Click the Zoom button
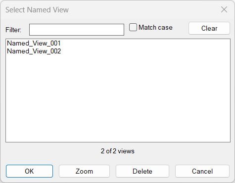Image resolution: width=235 pixels, height=183 pixels. click(84, 171)
